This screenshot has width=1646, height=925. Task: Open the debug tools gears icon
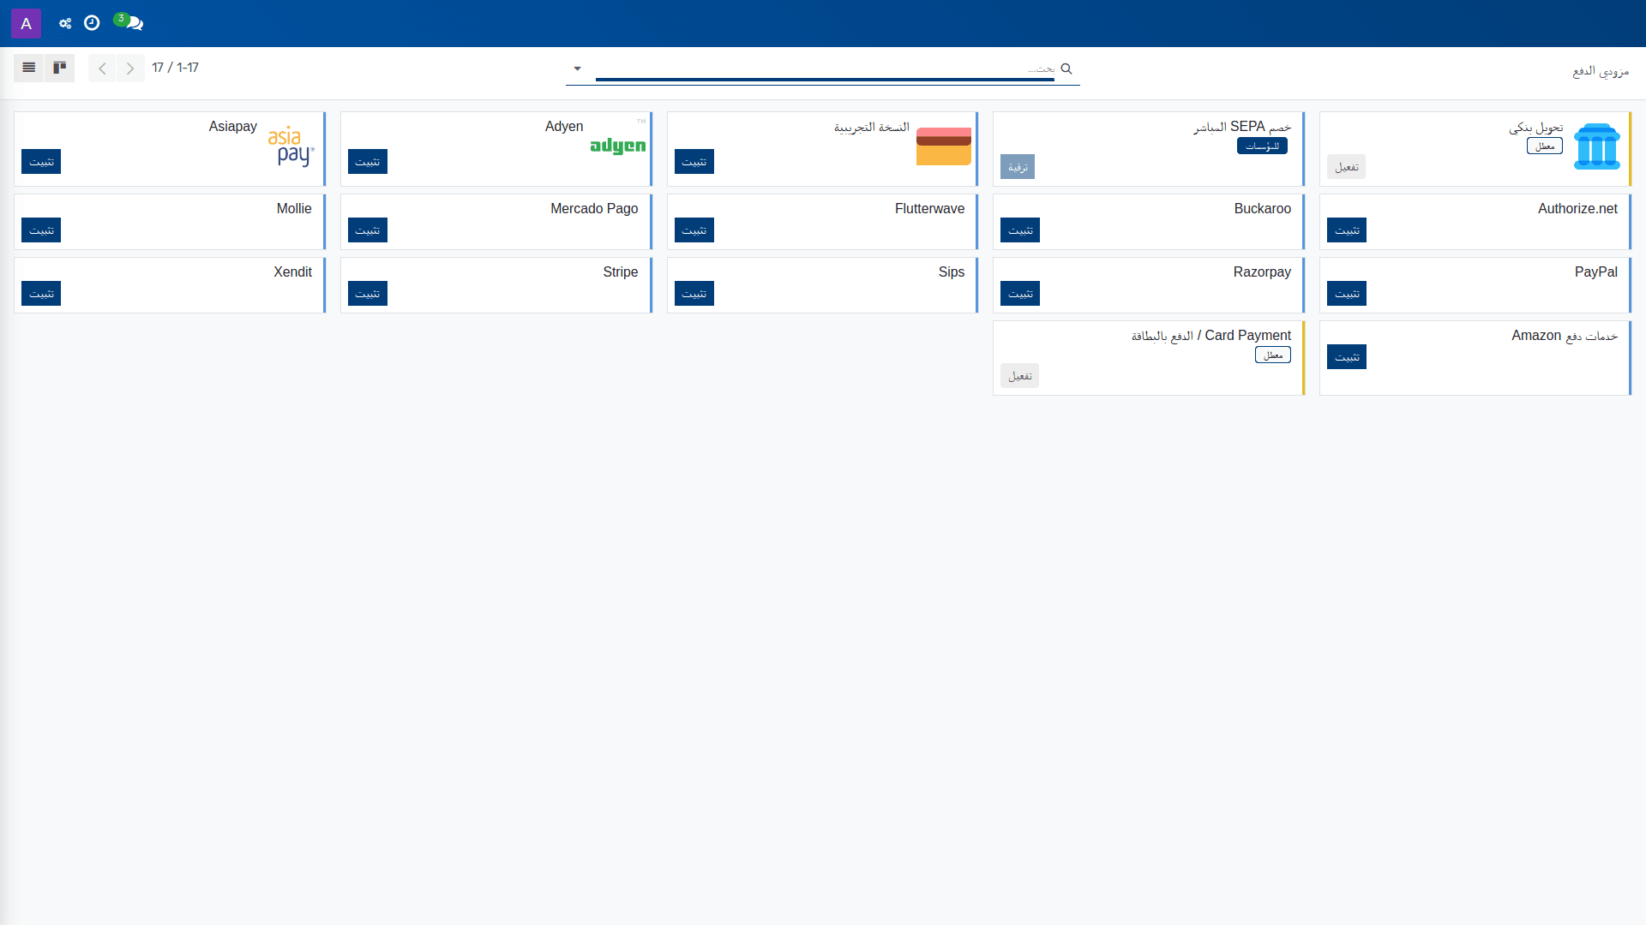pos(65,23)
